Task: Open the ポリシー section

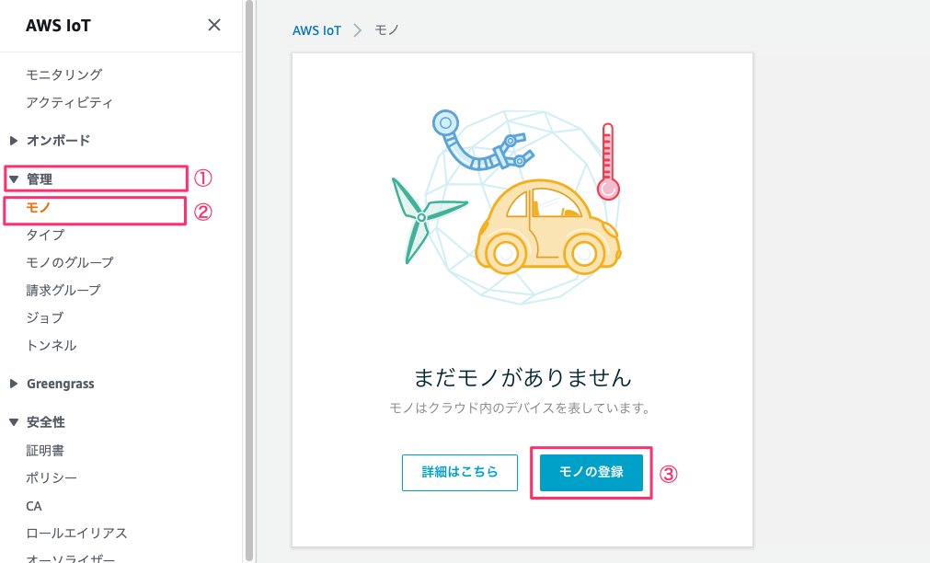Action: (x=51, y=477)
